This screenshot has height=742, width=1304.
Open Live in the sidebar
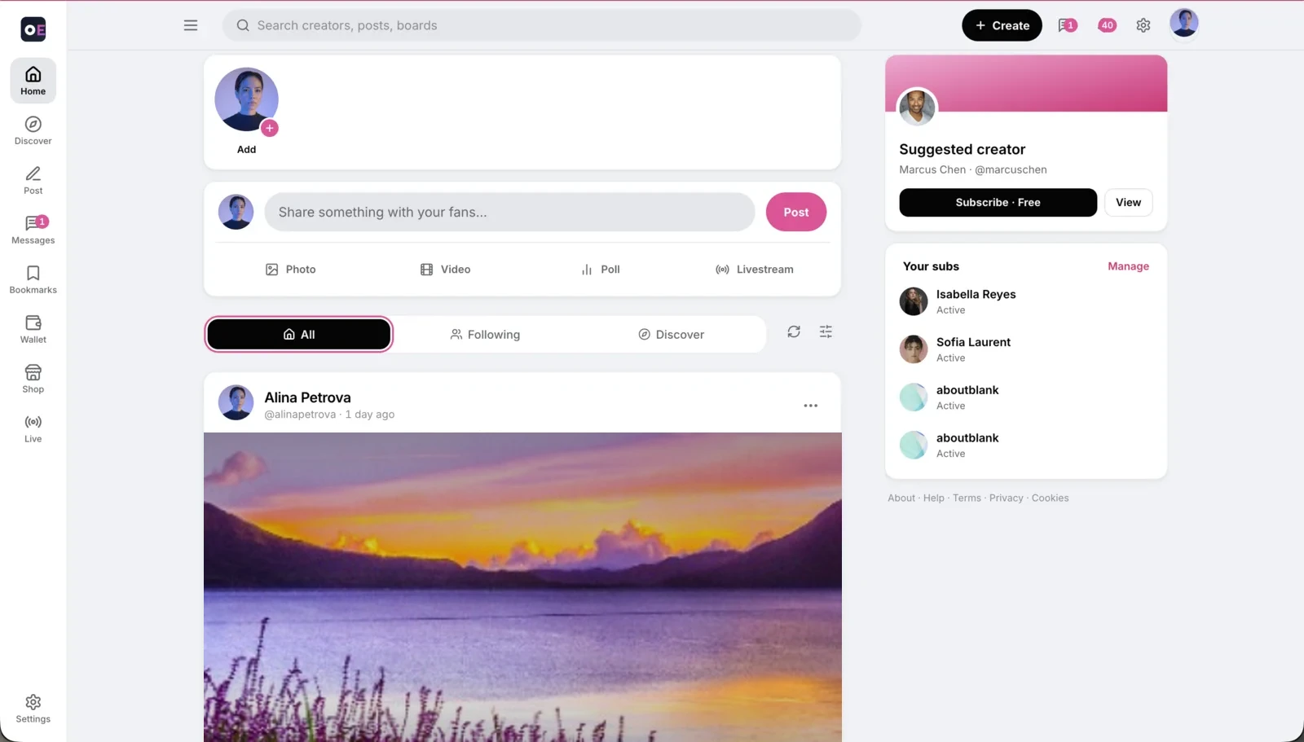click(33, 428)
